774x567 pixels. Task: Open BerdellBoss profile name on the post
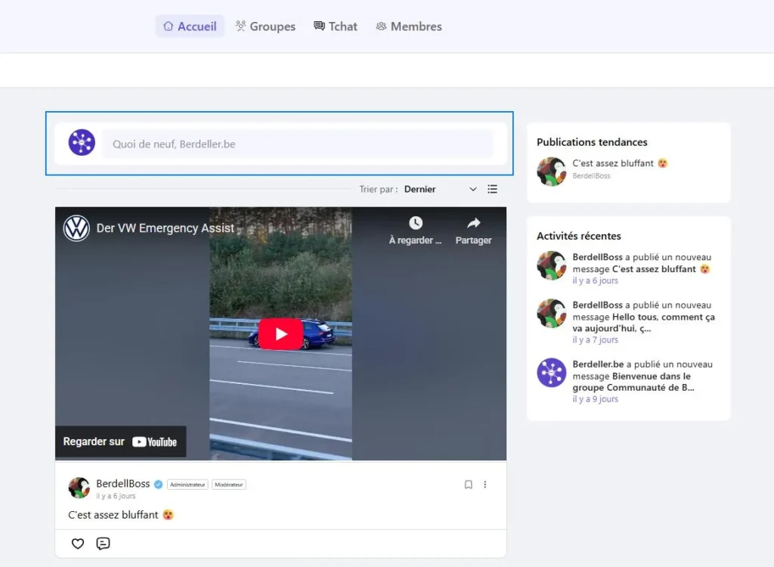click(122, 484)
